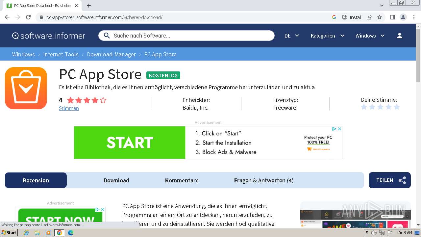
Task: Switch to the Download tab
Action: pyautogui.click(x=116, y=180)
